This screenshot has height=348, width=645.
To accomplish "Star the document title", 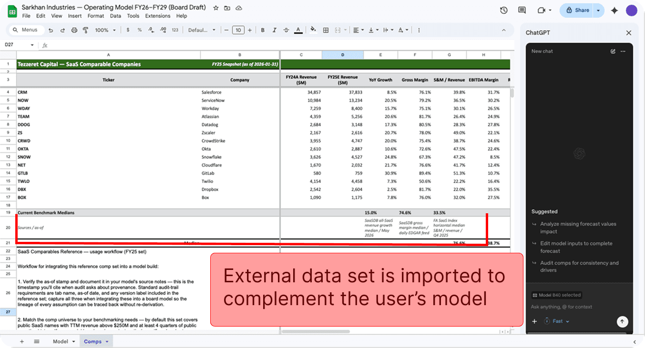I will point(216,8).
